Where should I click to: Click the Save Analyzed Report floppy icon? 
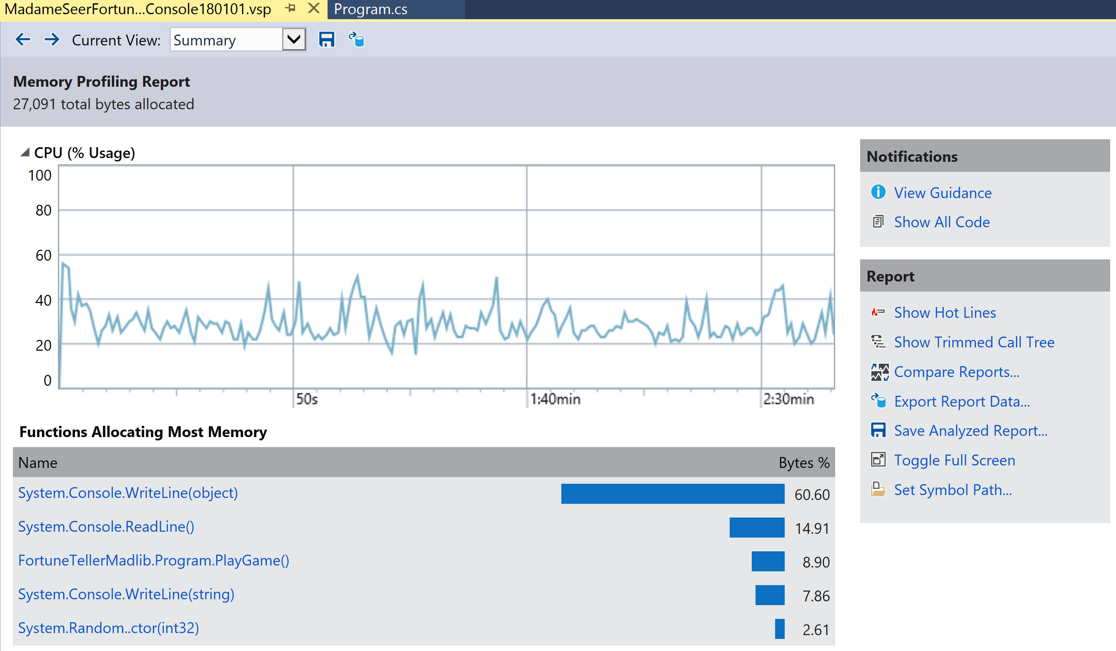(x=878, y=430)
